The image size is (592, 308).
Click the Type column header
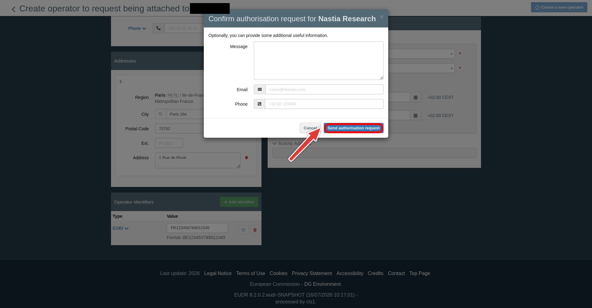tap(117, 216)
